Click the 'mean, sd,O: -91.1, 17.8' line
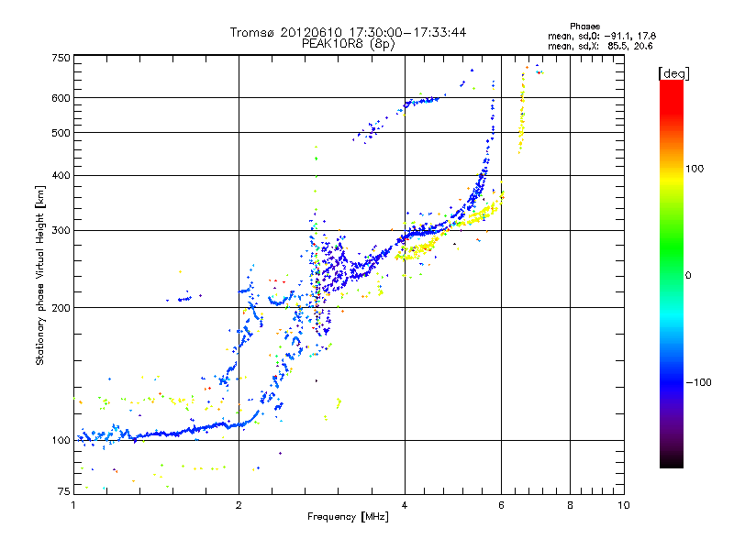Image resolution: width=734 pixels, height=550 pixels. click(x=602, y=36)
